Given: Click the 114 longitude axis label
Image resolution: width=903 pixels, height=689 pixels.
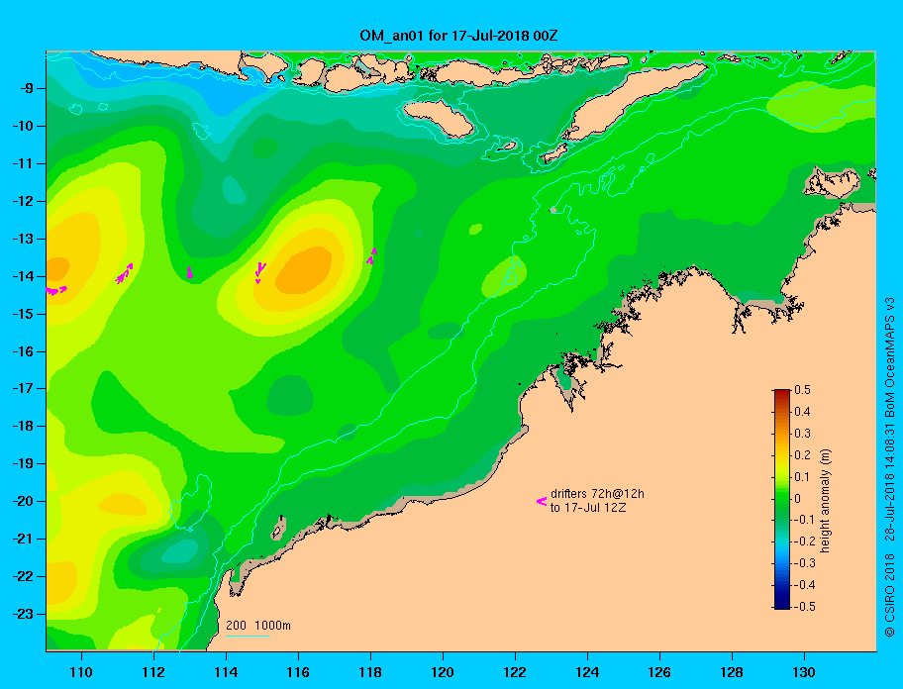Looking at the screenshot, I should click(226, 672).
